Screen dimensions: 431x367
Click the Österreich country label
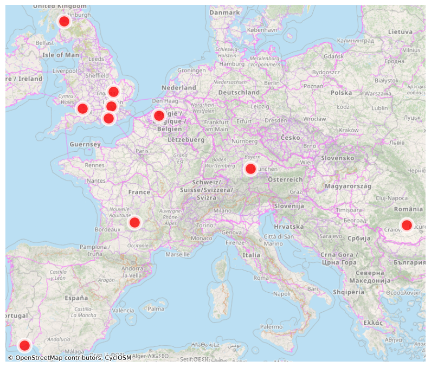click(285, 179)
